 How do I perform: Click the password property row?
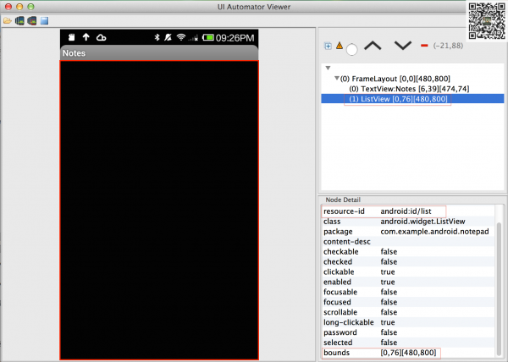pyautogui.click(x=408, y=332)
